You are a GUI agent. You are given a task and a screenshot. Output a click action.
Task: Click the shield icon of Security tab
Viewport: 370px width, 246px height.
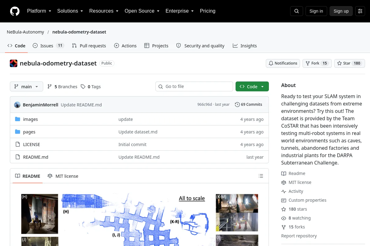pyautogui.click(x=179, y=46)
